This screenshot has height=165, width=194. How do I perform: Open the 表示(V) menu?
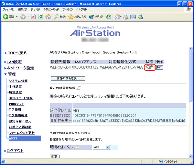tap(35, 9)
